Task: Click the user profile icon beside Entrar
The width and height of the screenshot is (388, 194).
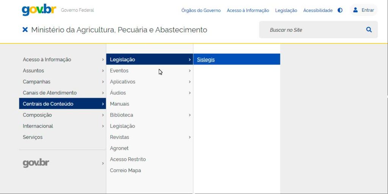Action: (x=355, y=10)
